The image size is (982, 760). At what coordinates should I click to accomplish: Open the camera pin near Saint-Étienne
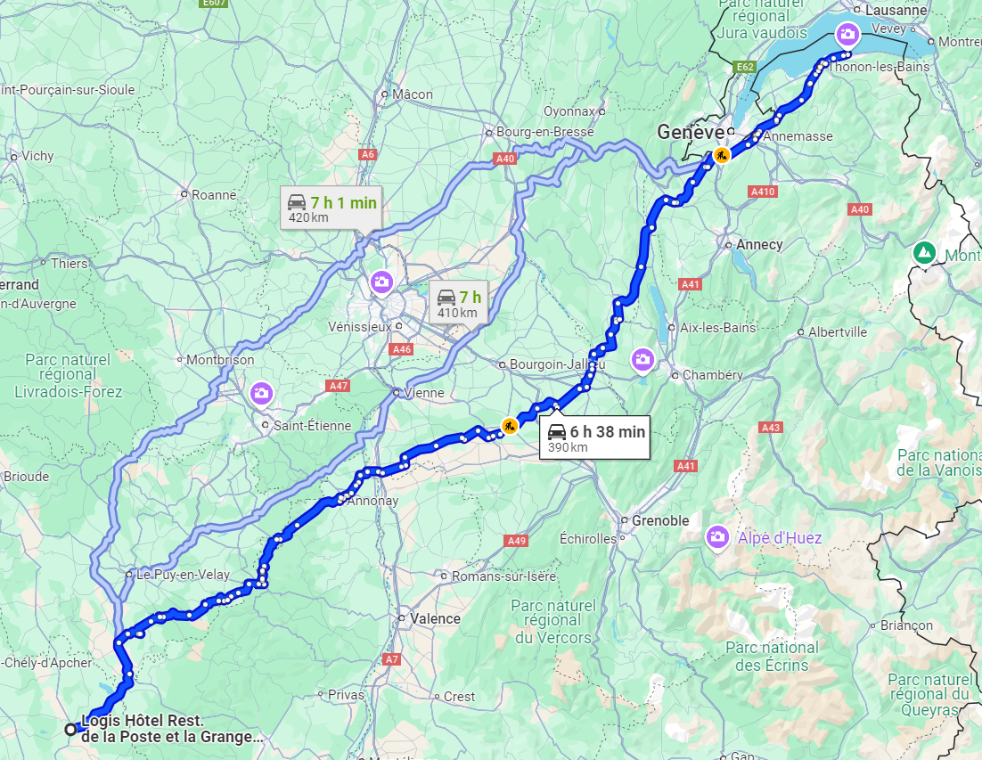tap(261, 394)
